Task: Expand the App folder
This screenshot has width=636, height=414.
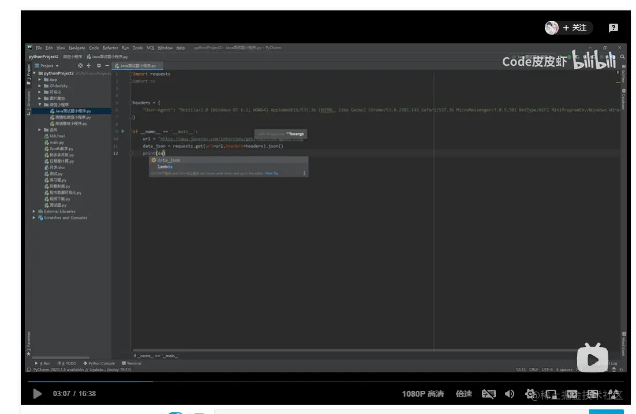Action: (x=40, y=80)
